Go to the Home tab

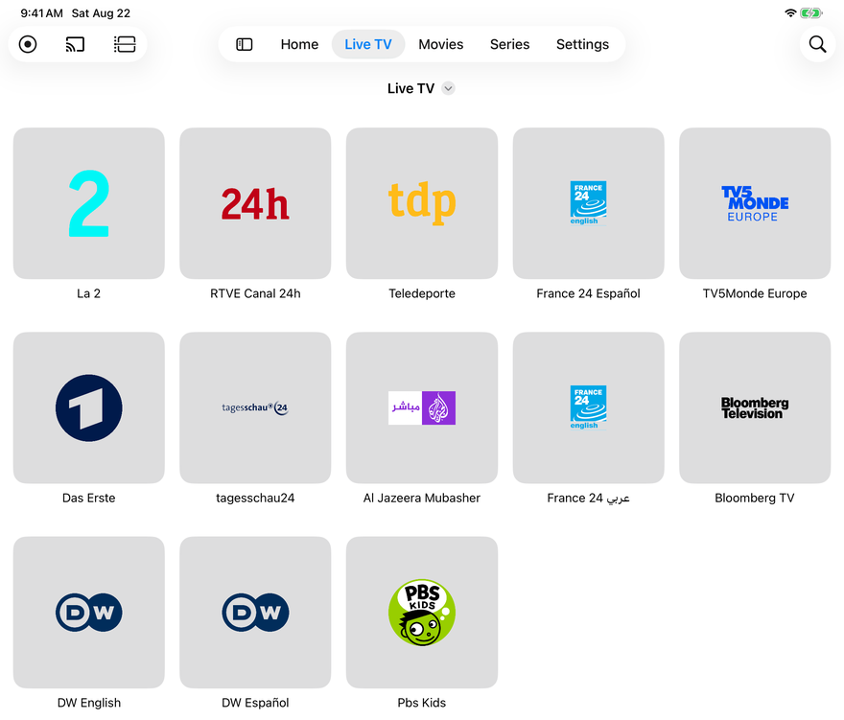click(x=299, y=44)
